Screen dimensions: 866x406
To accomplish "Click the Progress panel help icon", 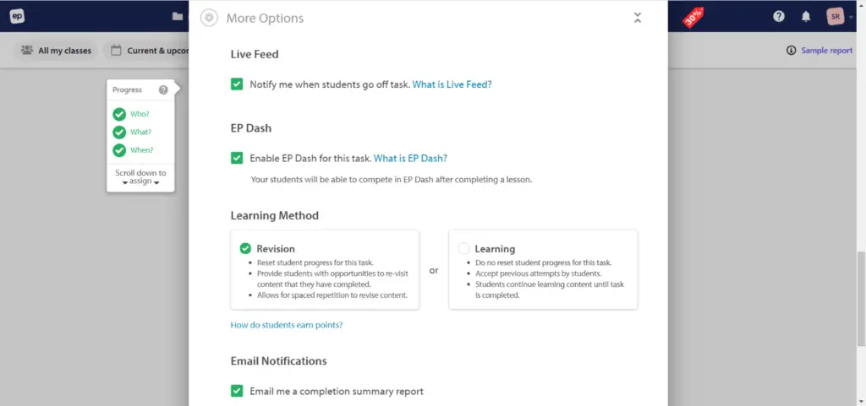I will [163, 89].
